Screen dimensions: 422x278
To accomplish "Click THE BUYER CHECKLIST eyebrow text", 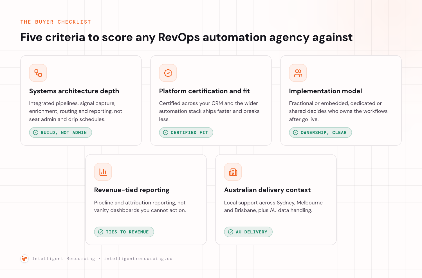I will tap(56, 22).
